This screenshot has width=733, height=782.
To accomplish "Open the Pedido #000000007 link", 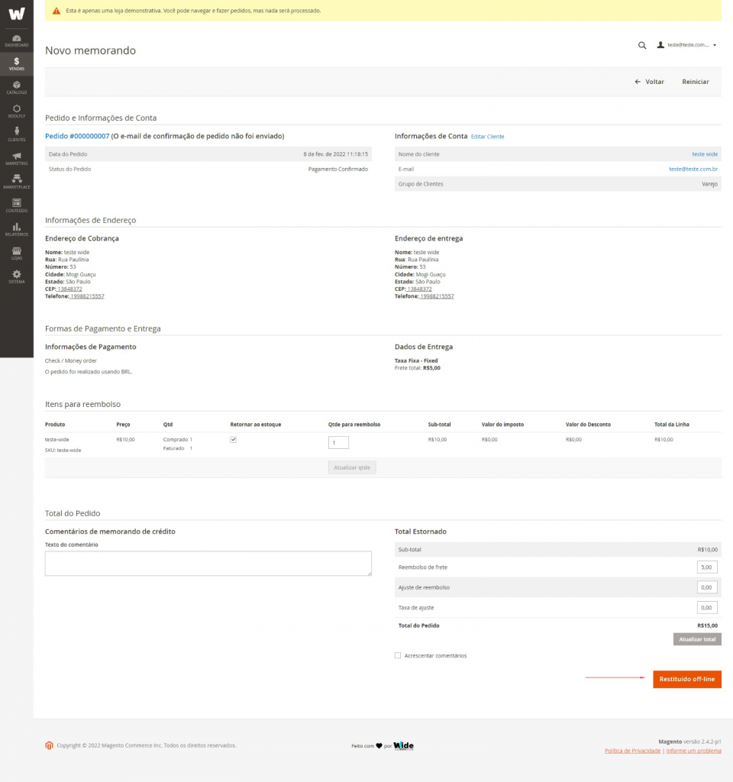I will pyautogui.click(x=77, y=136).
